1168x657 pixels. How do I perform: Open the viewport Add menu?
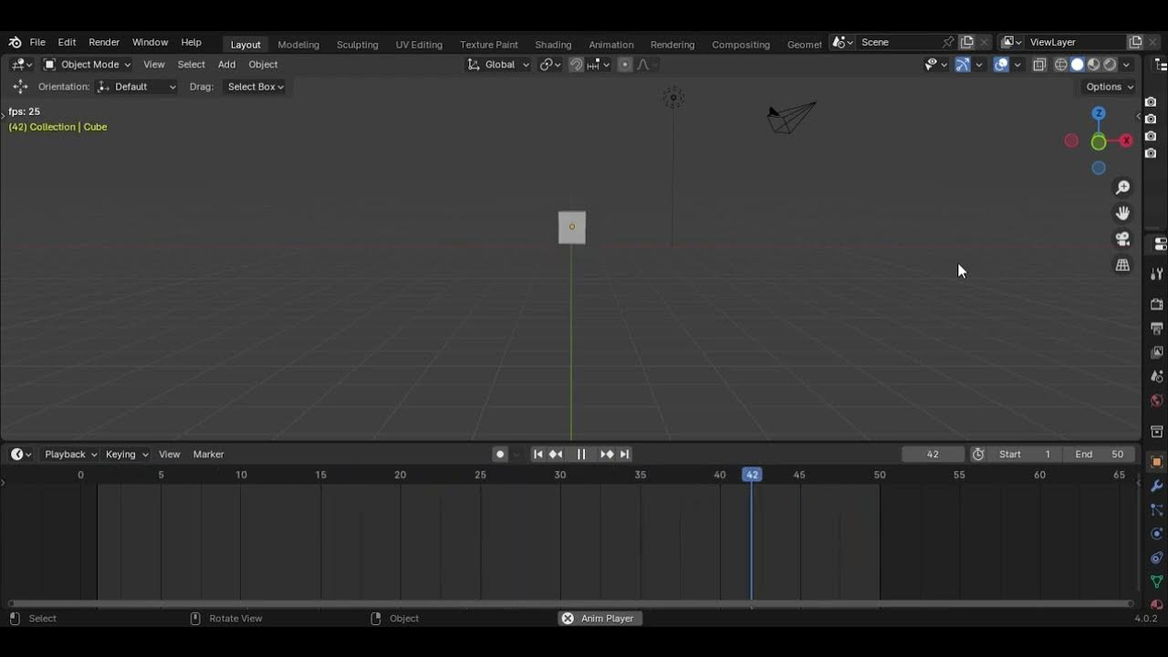tap(226, 65)
